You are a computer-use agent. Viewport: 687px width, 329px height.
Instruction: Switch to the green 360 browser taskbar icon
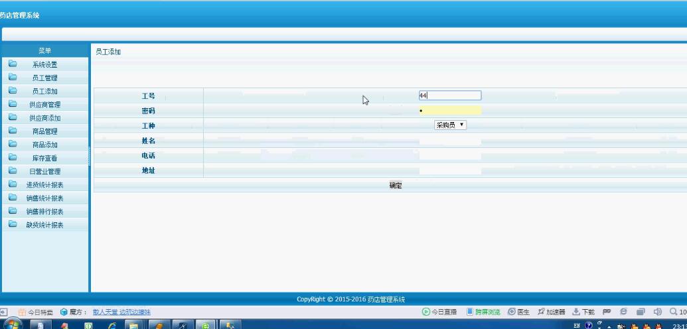click(204, 326)
